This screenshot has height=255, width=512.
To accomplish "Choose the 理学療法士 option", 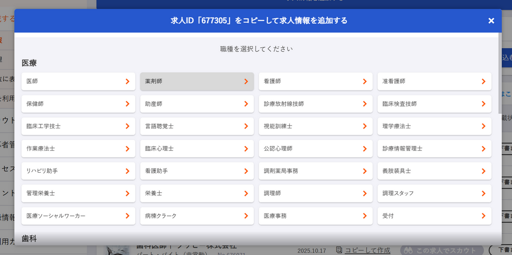I will point(434,126).
